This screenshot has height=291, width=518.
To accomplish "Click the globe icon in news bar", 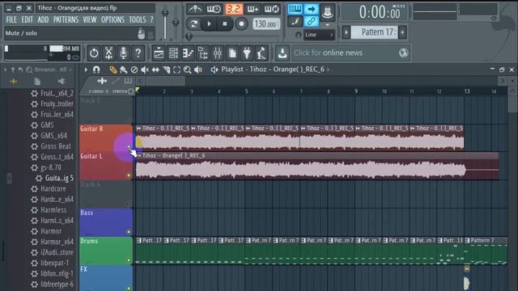I will pyautogui.click(x=403, y=53).
